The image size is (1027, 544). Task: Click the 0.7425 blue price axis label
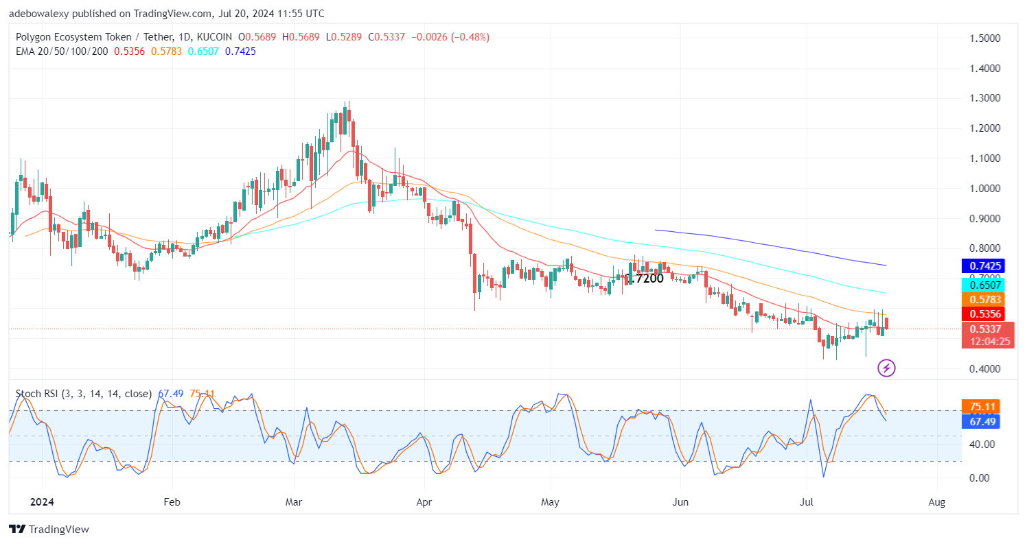(984, 265)
